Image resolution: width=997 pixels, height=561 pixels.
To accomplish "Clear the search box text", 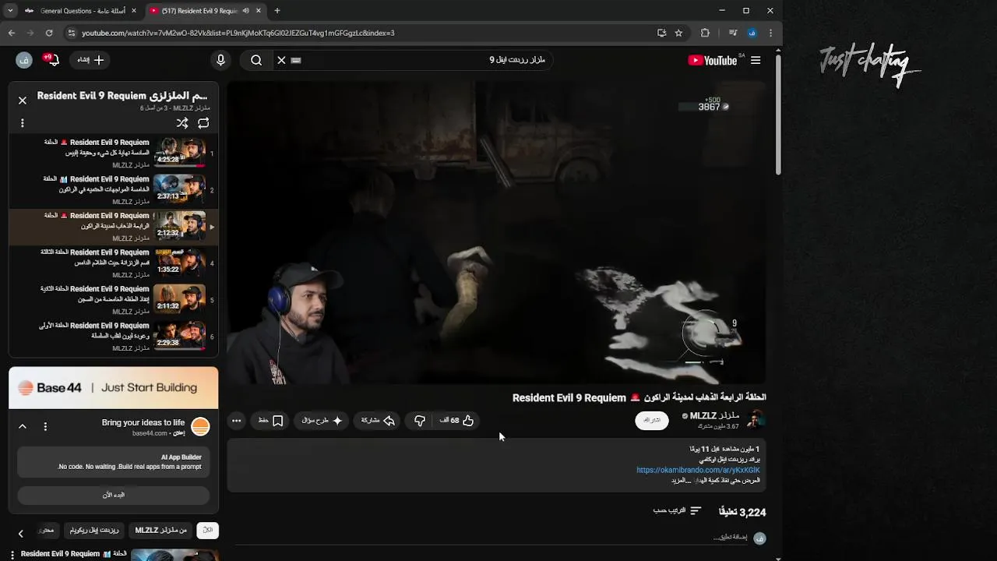I will click(281, 60).
